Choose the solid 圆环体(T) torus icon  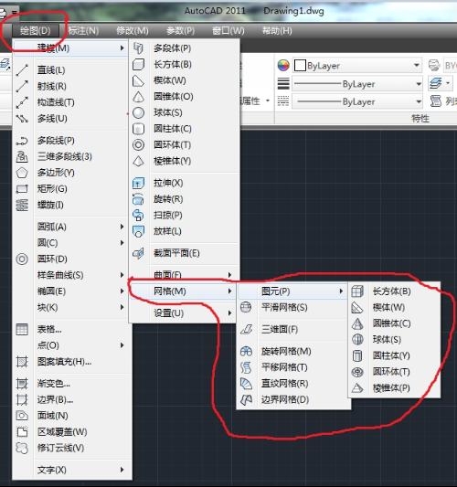[138, 144]
